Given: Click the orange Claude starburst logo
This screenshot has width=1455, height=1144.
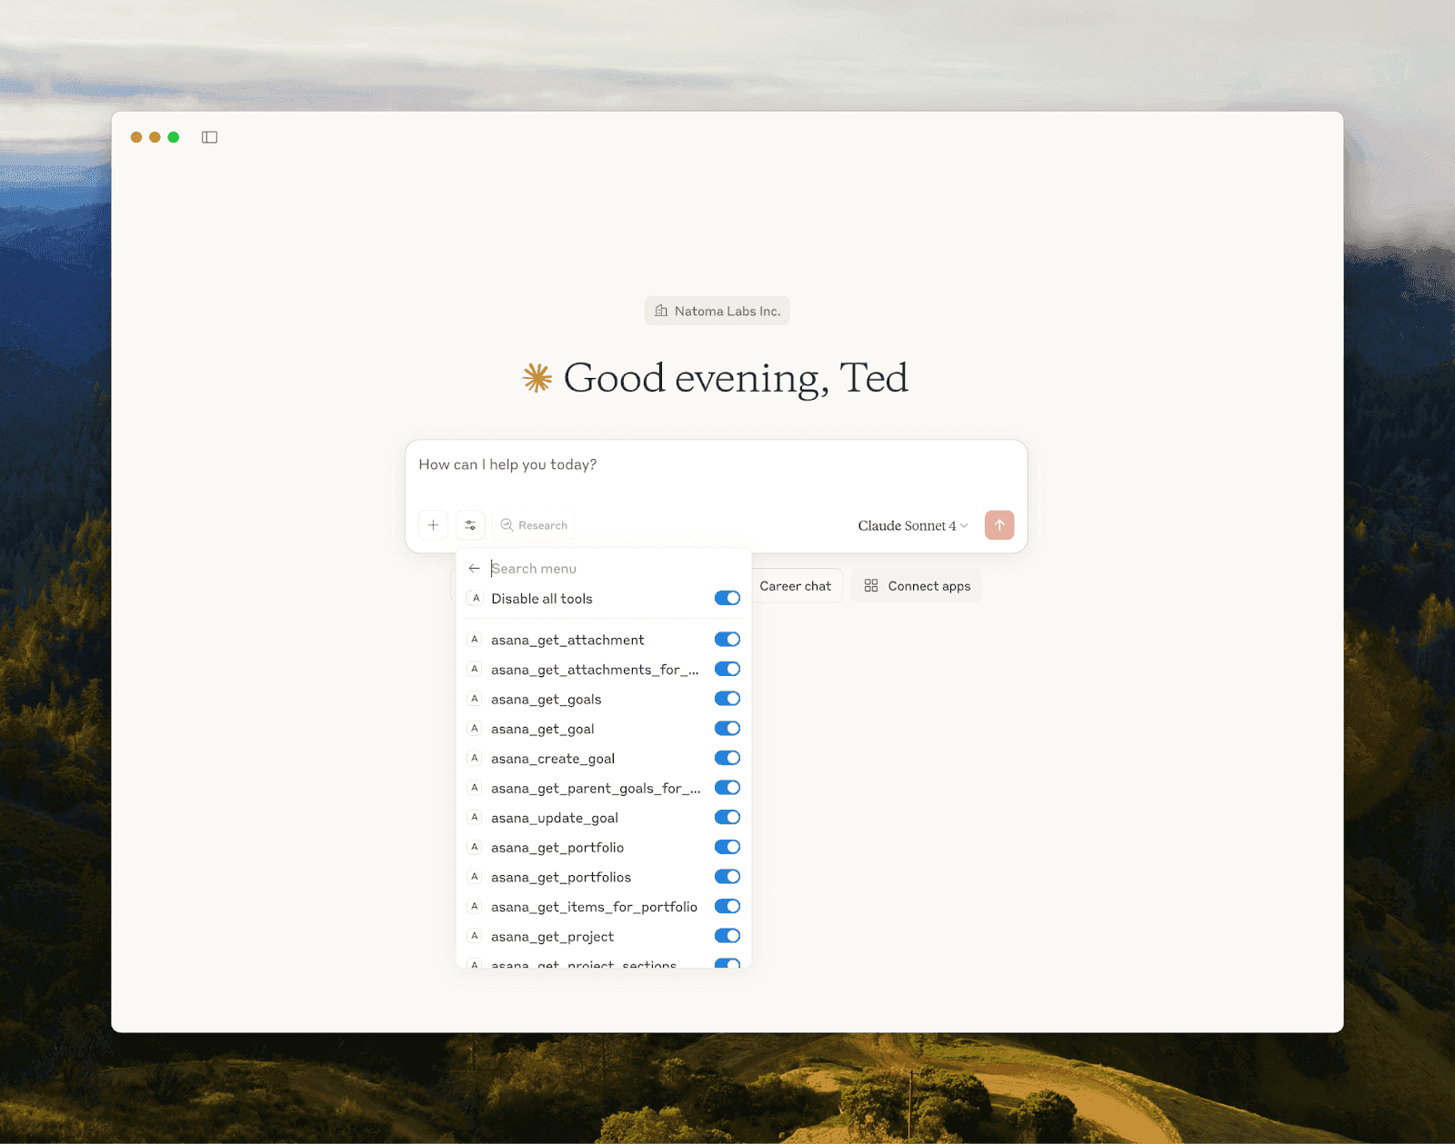Looking at the screenshot, I should click(537, 378).
